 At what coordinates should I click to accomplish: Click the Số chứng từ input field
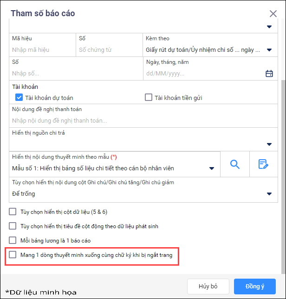pos(109,50)
